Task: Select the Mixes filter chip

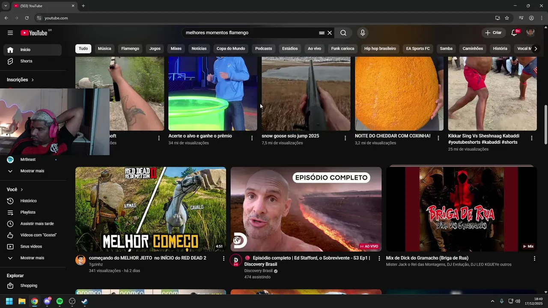Action: tap(176, 49)
